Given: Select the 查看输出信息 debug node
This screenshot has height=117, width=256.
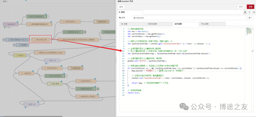Looking at the screenshot, I should pos(73,32).
